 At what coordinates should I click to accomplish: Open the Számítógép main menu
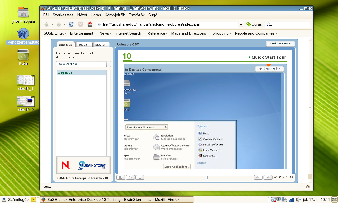[15, 200]
